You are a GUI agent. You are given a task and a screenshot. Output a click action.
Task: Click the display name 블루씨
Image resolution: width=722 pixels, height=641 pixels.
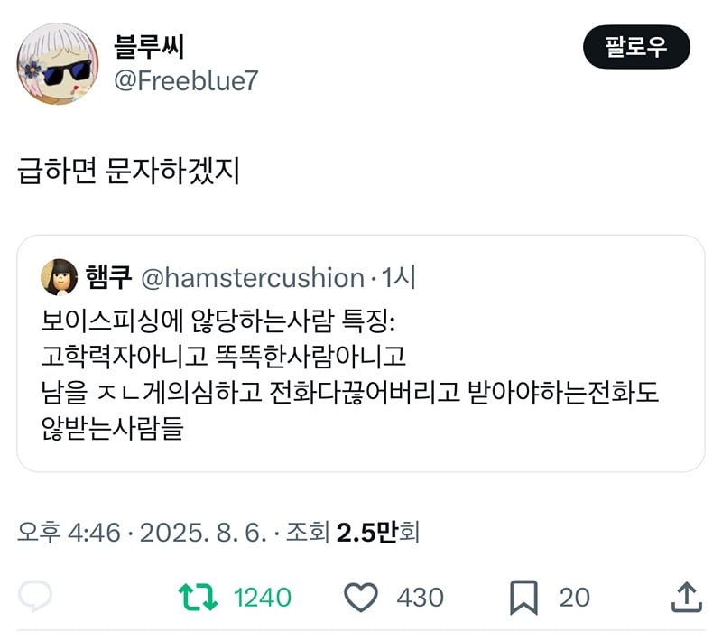pyautogui.click(x=150, y=45)
